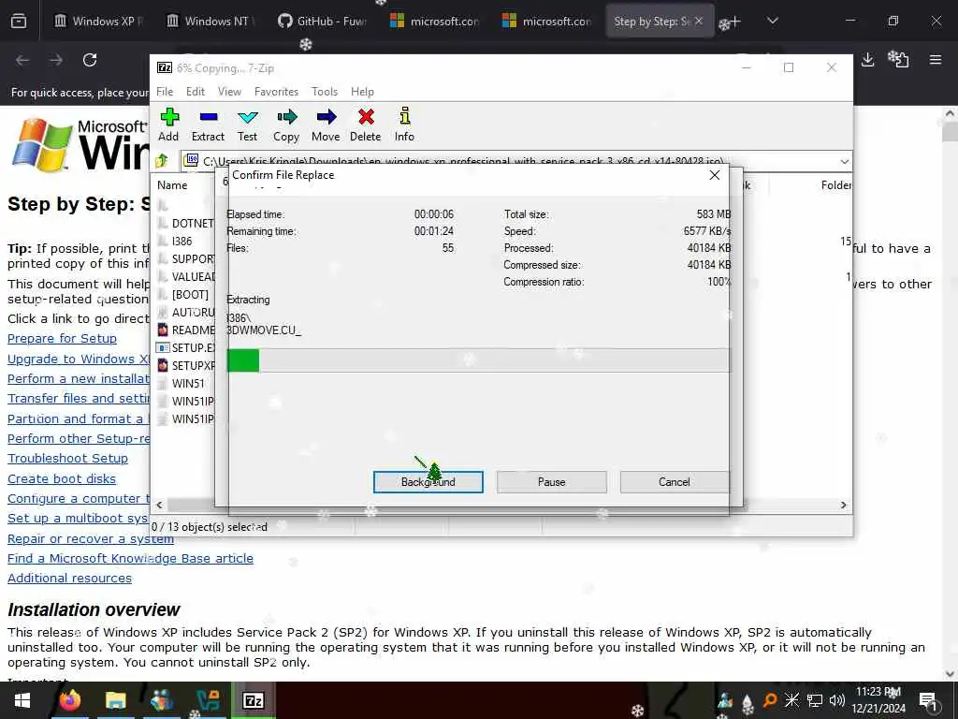This screenshot has height=719, width=958.
Task: Open the View menu in 7-Zip
Action: pos(230,92)
